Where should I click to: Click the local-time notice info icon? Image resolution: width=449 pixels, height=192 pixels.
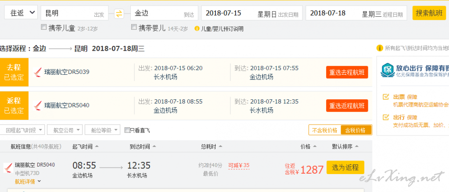380,48
